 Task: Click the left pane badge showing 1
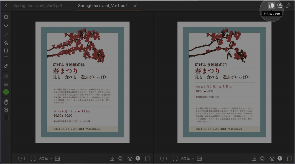tap(138, 158)
